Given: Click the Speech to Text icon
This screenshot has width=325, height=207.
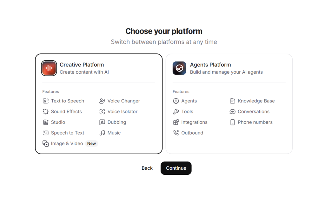Looking at the screenshot, I should (46, 133).
